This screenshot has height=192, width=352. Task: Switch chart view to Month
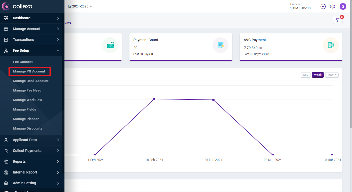[x=332, y=75]
